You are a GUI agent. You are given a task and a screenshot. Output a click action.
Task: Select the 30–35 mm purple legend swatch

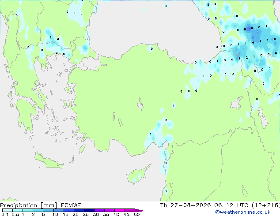[x=99, y=210]
